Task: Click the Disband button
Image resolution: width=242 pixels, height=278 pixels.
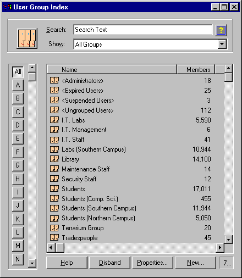Action: click(109, 263)
